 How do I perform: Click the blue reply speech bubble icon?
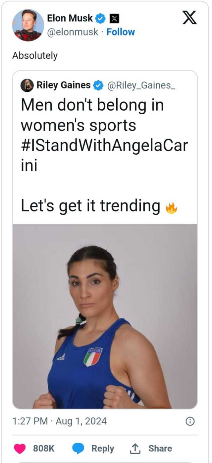[78, 449]
